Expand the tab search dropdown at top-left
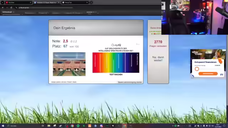228x128 pixels. [2, 2]
